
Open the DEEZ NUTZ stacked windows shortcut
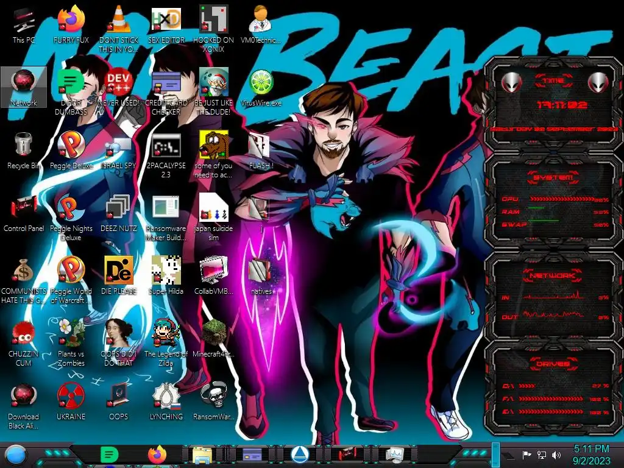(119, 213)
